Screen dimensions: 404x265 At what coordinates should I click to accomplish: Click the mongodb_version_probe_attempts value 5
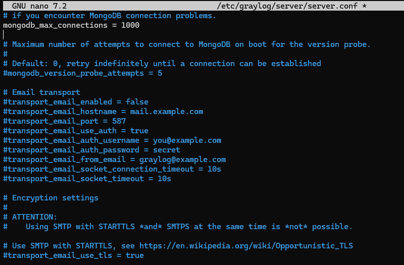click(x=160, y=73)
